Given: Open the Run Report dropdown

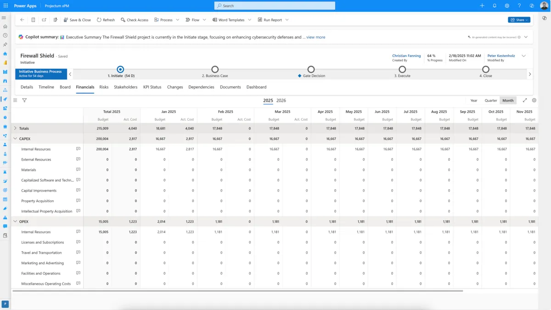Looking at the screenshot, I should (x=273, y=20).
